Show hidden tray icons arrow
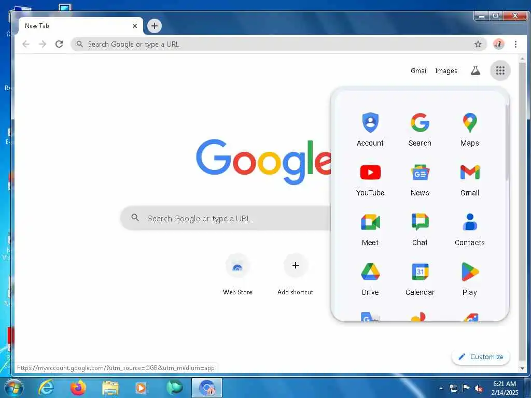The width and height of the screenshot is (531, 398). [x=441, y=388]
